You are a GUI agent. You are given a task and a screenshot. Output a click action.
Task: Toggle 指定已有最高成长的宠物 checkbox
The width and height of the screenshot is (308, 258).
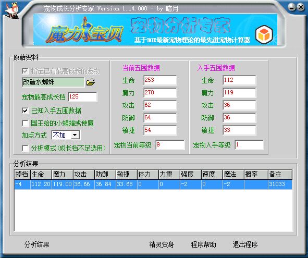[25, 71]
